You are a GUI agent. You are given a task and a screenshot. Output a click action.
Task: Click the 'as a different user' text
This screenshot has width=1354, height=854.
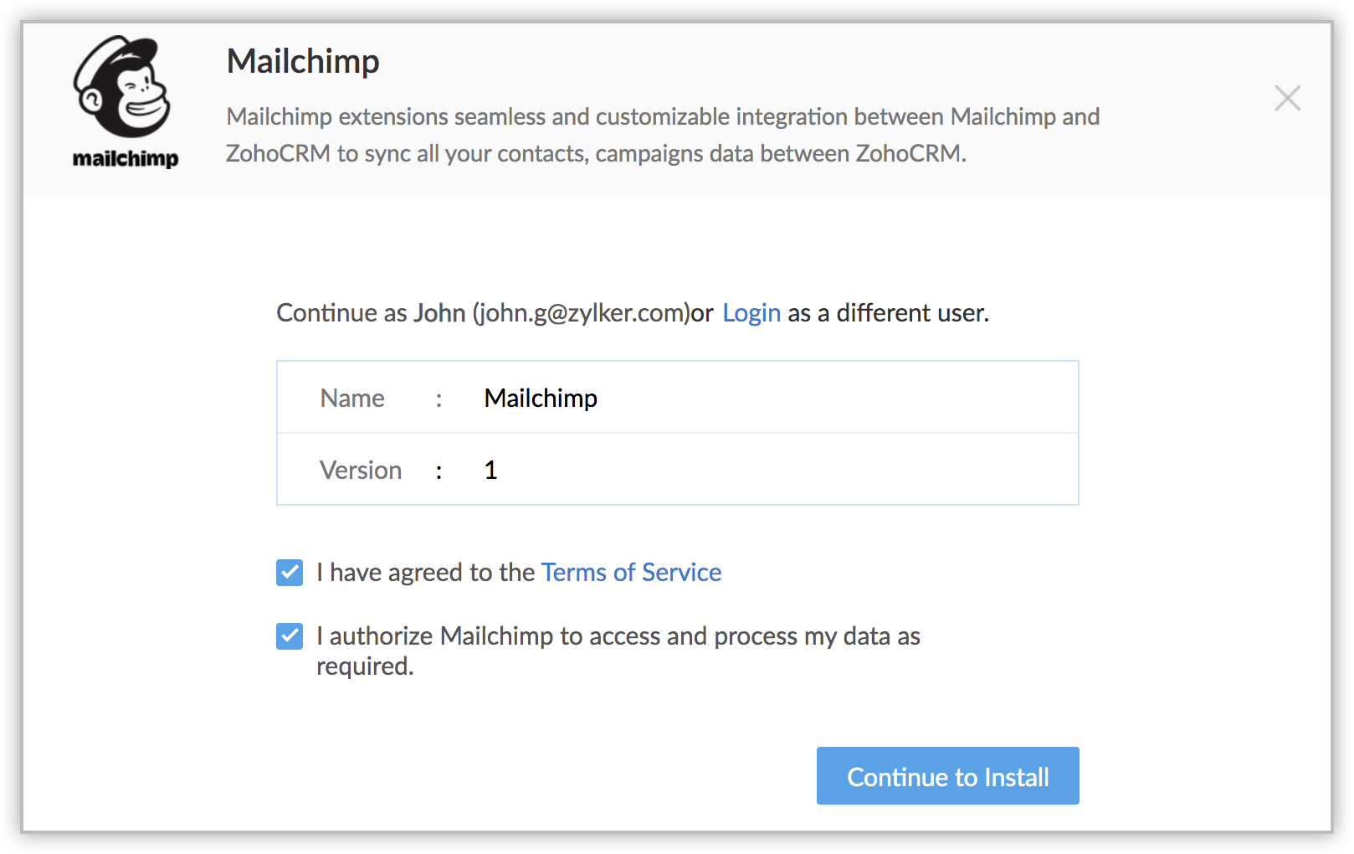tap(888, 312)
